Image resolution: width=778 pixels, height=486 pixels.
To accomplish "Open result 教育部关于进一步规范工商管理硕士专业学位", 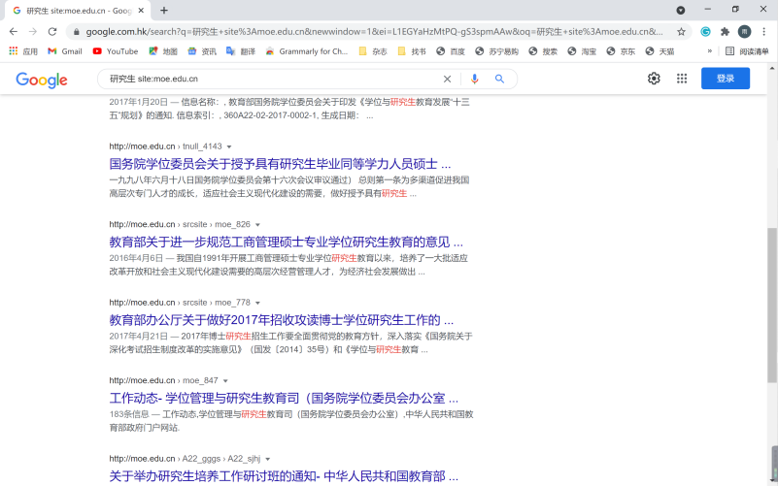I will pyautogui.click(x=286, y=243).
